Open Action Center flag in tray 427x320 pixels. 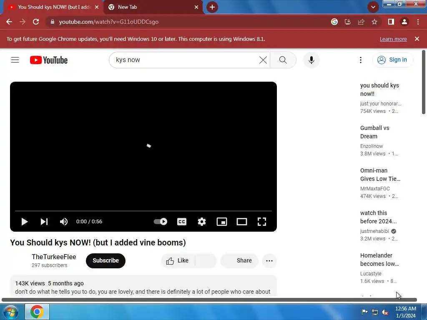364,312
